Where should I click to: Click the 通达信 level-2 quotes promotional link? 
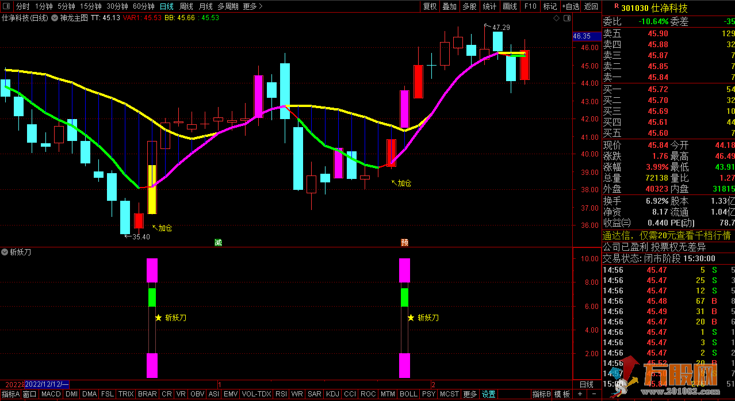(x=666, y=235)
